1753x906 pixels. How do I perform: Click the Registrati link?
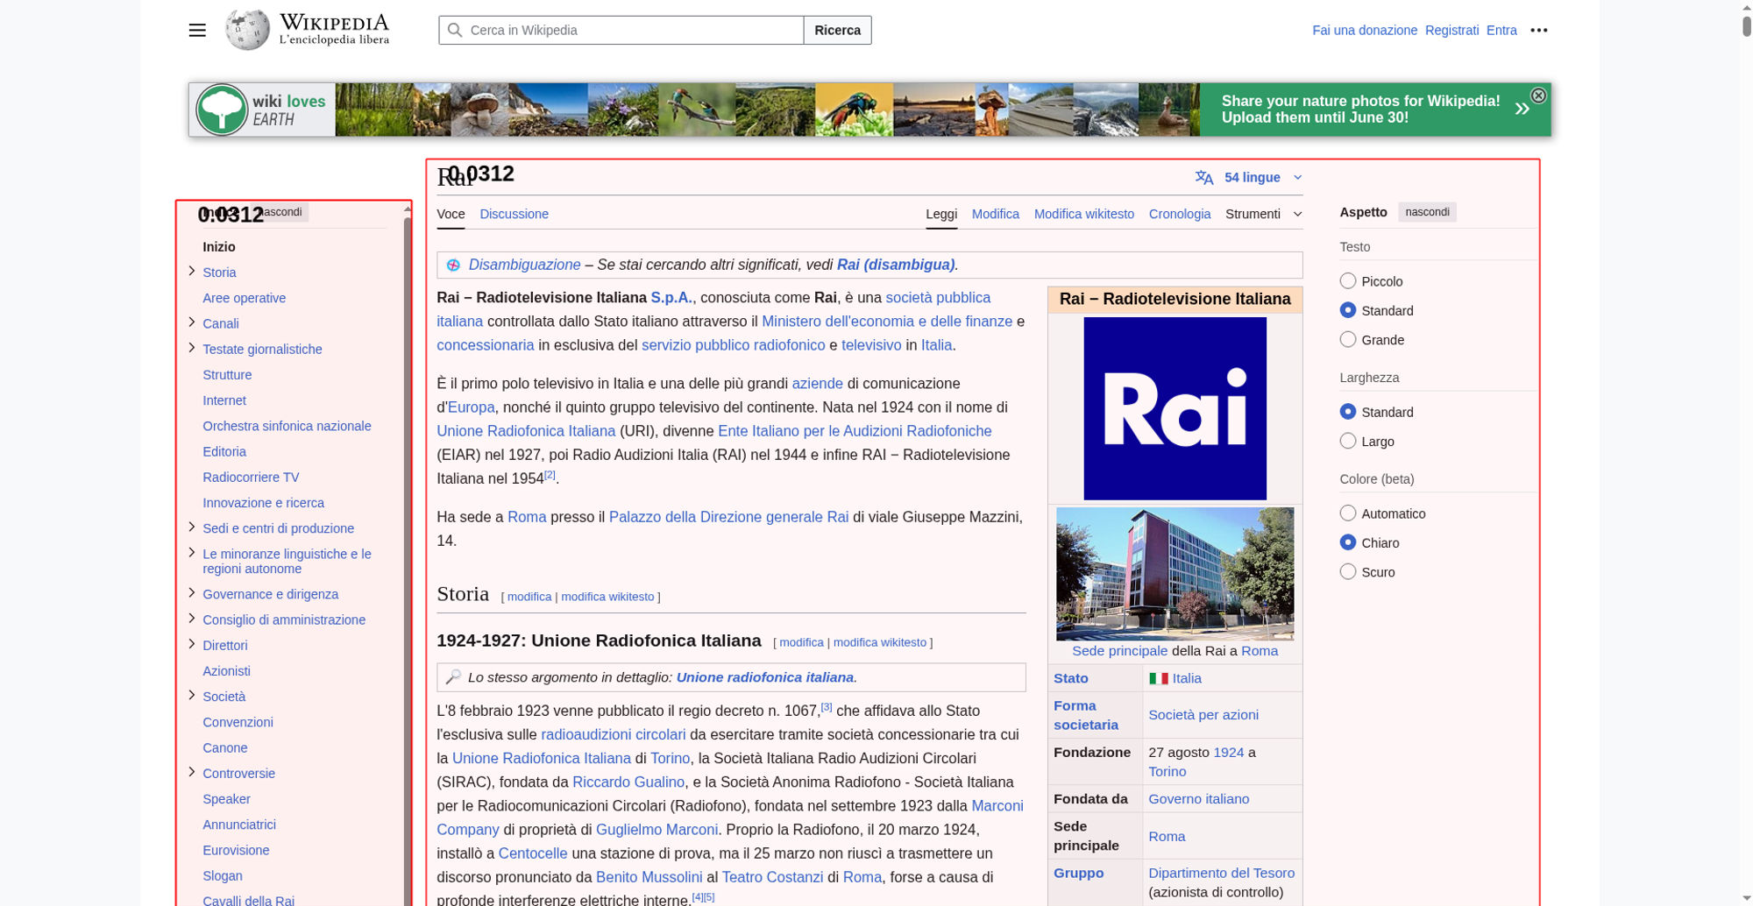point(1451,30)
